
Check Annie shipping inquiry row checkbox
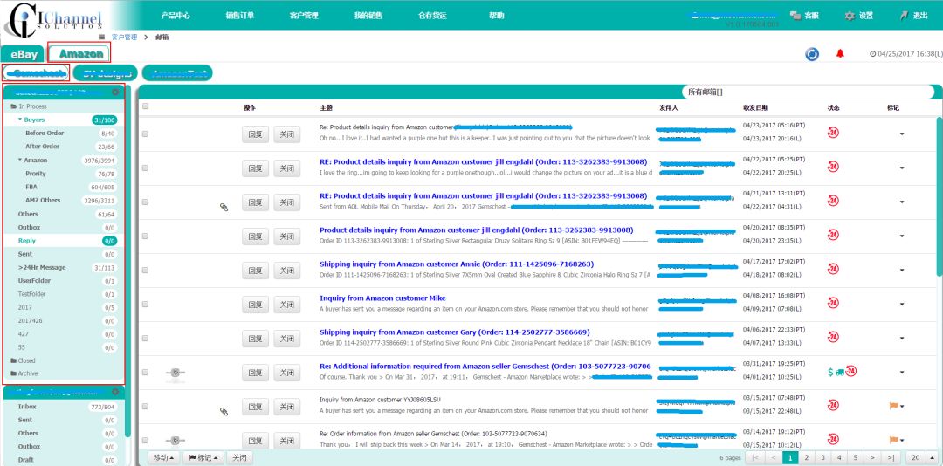point(145,270)
